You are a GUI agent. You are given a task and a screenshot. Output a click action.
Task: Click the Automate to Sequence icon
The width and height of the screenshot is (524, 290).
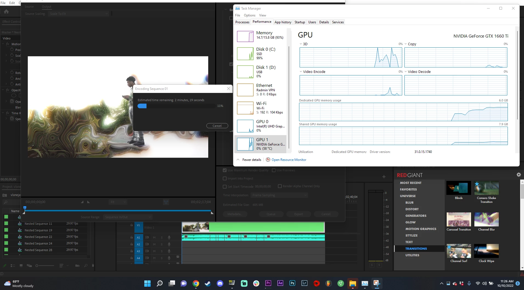[x=77, y=266]
